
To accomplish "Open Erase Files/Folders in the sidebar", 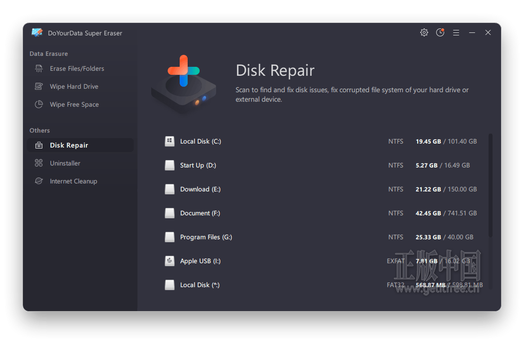I will [x=80, y=68].
